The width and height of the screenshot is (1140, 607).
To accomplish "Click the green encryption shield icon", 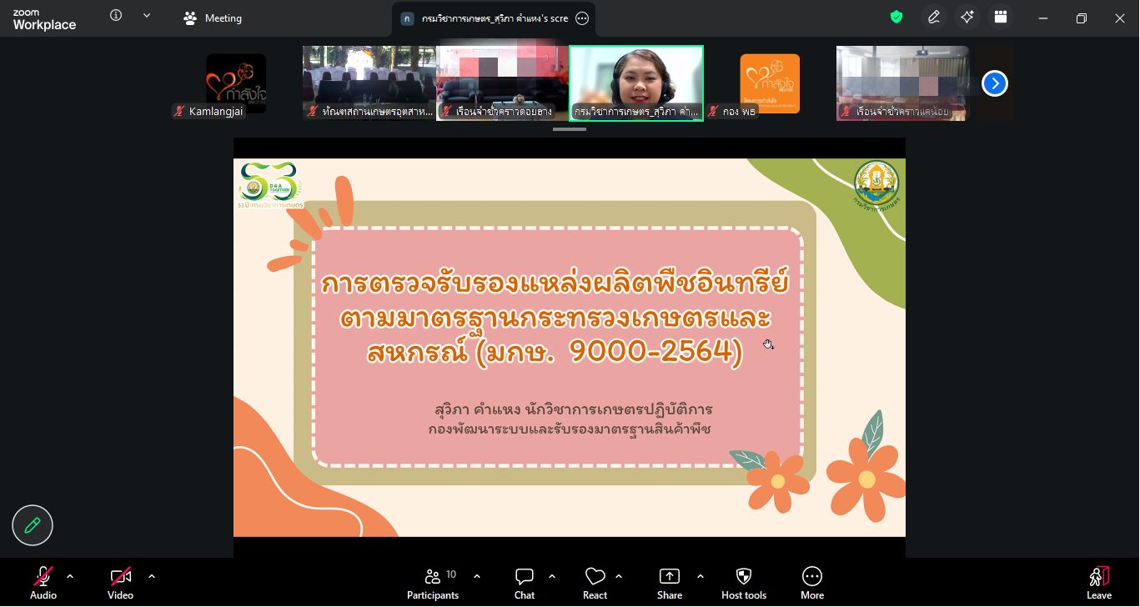I will click(896, 18).
